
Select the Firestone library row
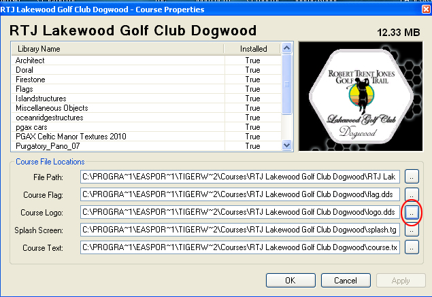[146, 80]
